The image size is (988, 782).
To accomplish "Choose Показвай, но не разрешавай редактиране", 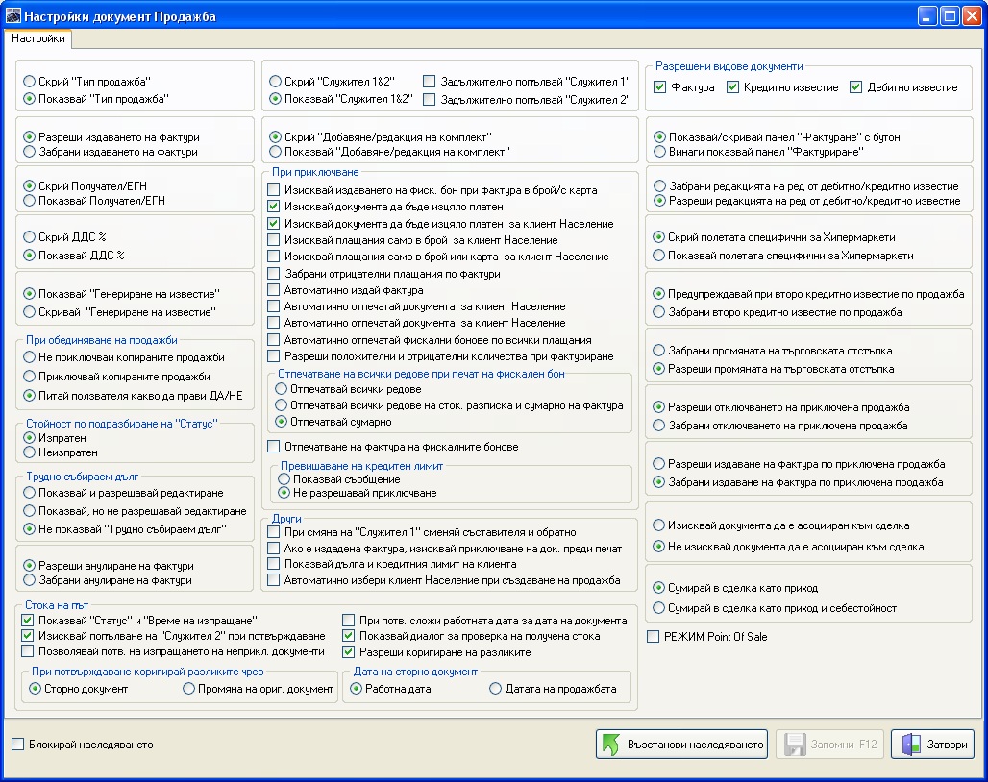I will point(29,511).
